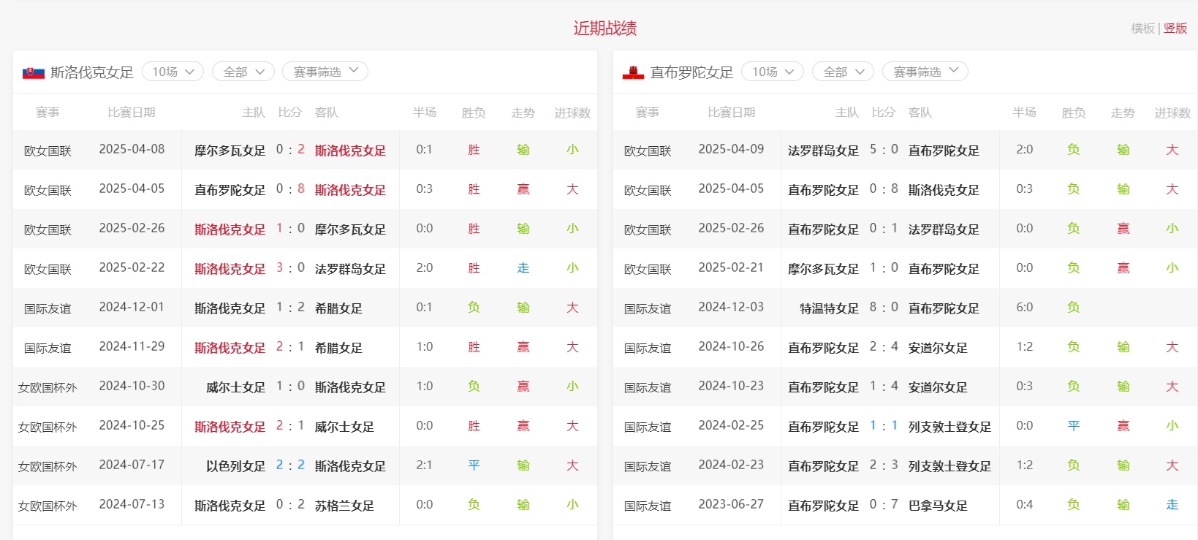Expand Gibraltar's 全部 filter dropdown
The height and width of the screenshot is (540, 1198).
tap(843, 72)
